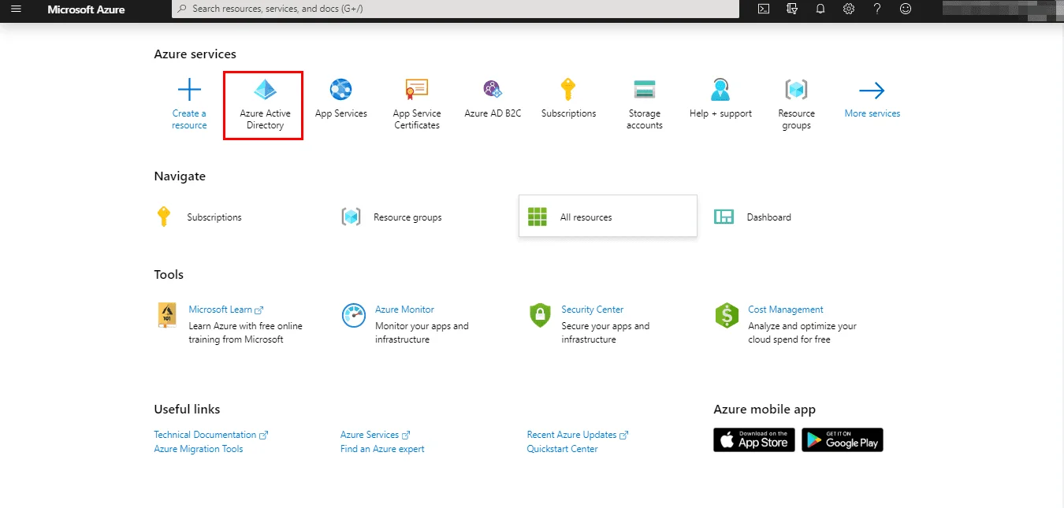Open the Help question mark

[877, 9]
